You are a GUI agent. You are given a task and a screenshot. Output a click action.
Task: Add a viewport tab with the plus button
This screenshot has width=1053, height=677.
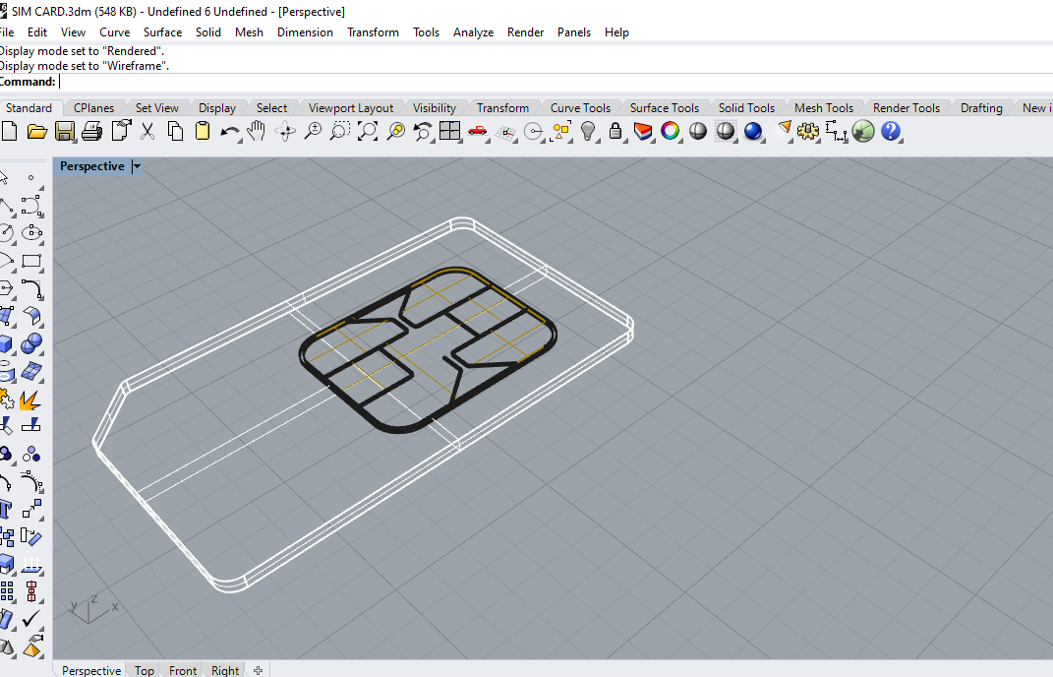pos(258,670)
